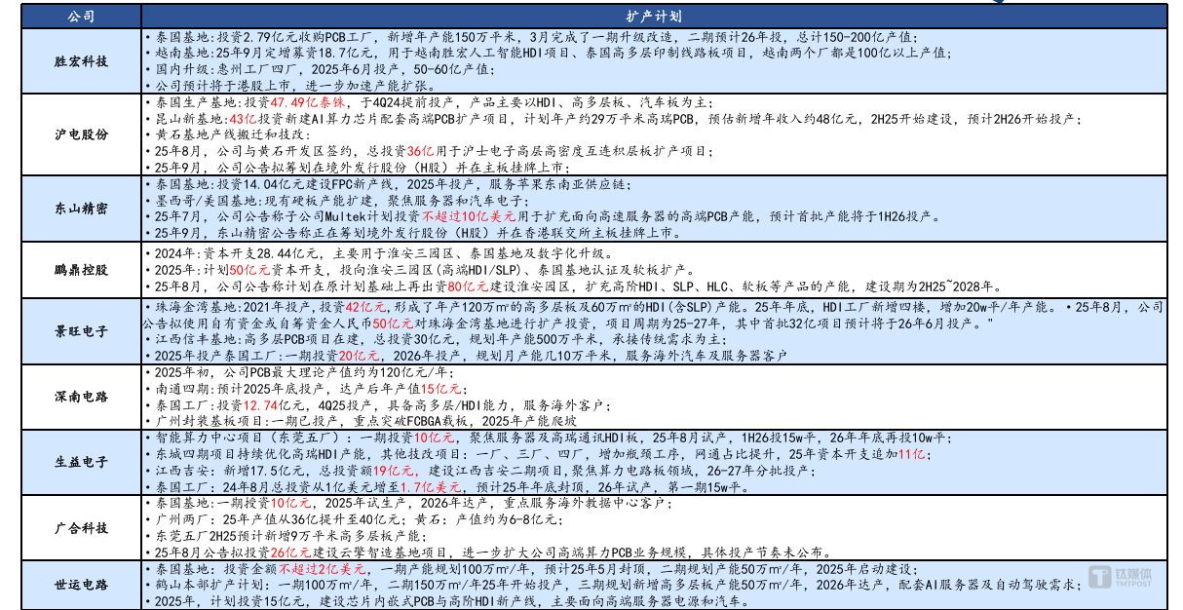This screenshot has height=610, width=1183.
Task: Click line '公司预计将于港股上市'
Action: click(x=291, y=86)
